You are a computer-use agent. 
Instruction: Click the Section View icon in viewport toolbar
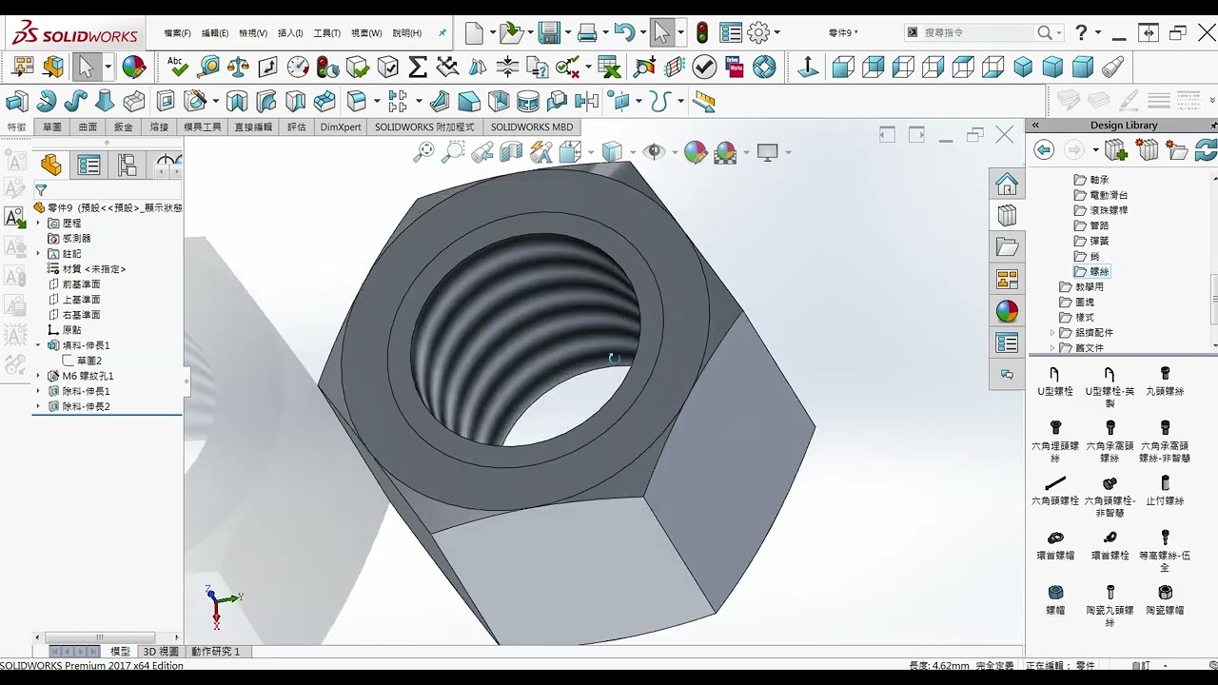511,151
